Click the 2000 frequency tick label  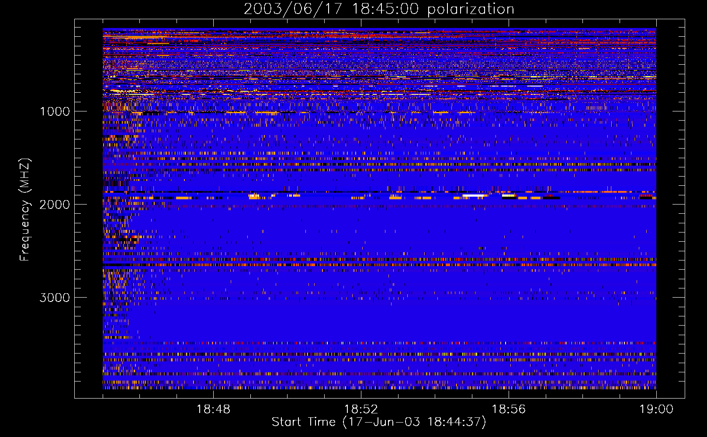55,205
